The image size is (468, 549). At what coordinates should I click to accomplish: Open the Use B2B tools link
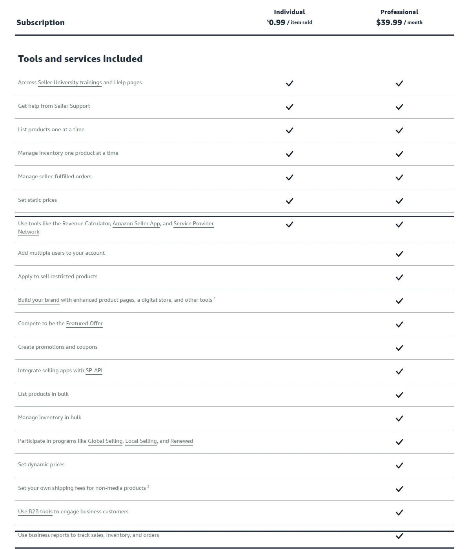coord(35,512)
